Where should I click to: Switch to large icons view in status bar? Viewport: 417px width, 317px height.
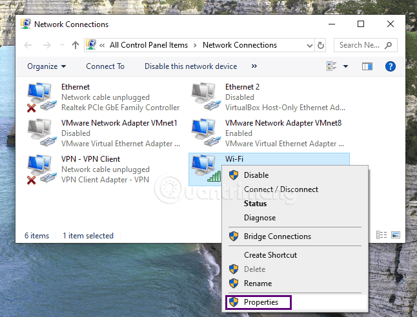396,235
